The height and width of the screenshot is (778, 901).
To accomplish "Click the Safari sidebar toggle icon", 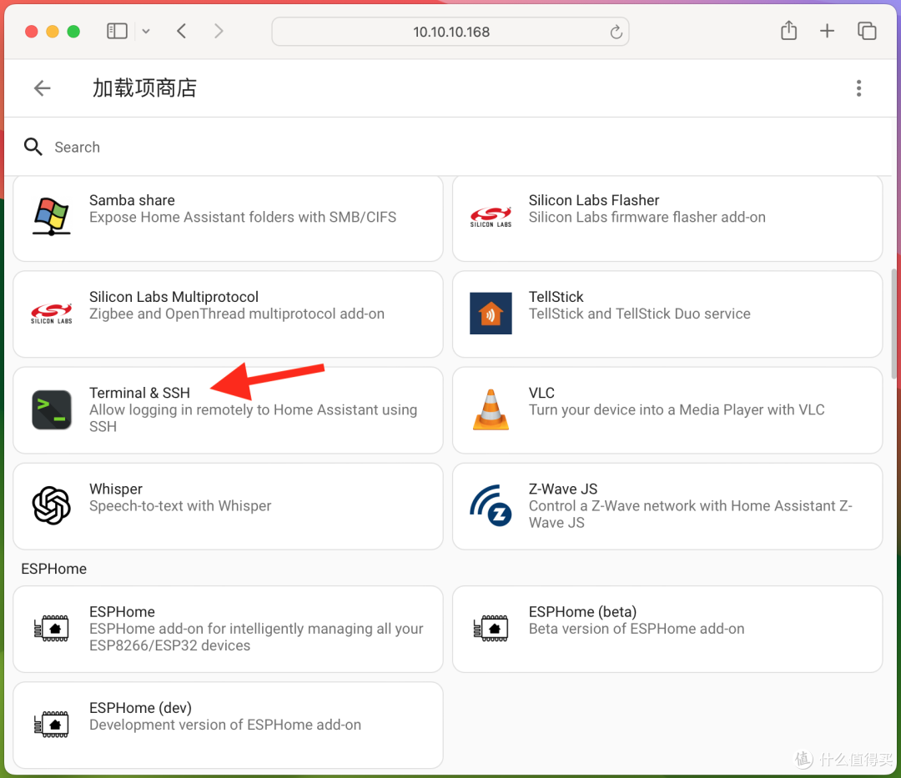I will (118, 31).
